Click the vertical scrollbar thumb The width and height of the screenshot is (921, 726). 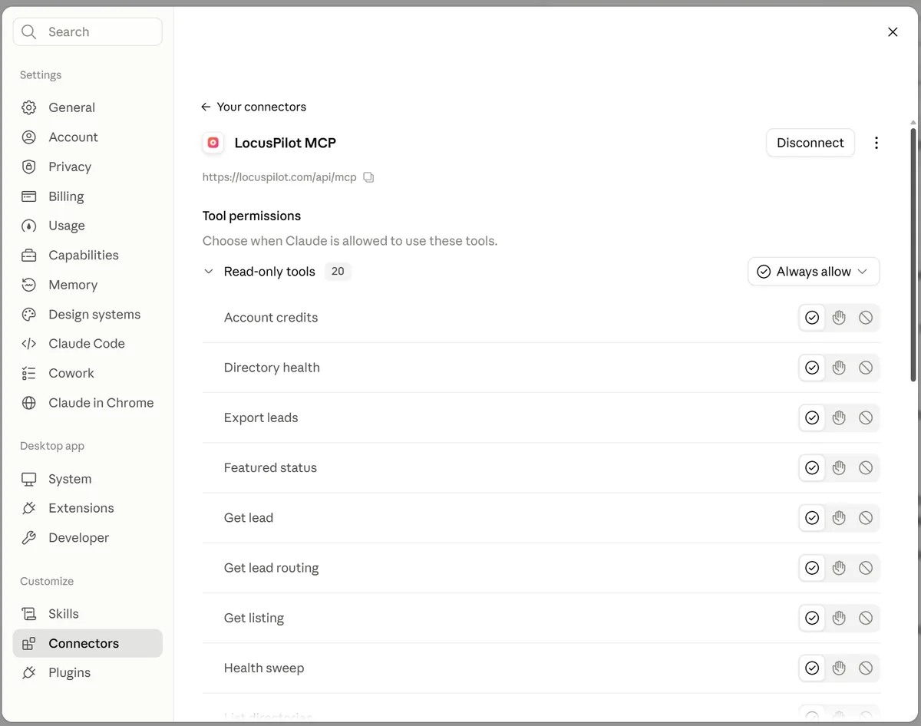pos(913,254)
